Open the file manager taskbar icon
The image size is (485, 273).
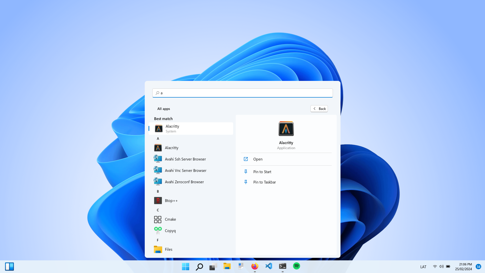coord(227,266)
